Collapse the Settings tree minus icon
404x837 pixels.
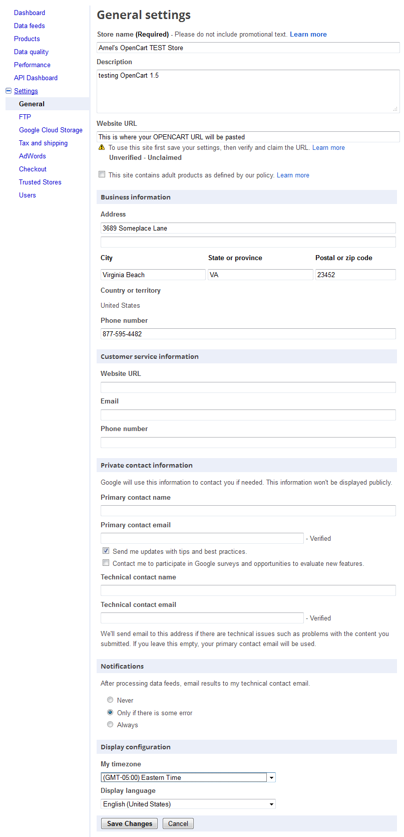pyautogui.click(x=9, y=91)
